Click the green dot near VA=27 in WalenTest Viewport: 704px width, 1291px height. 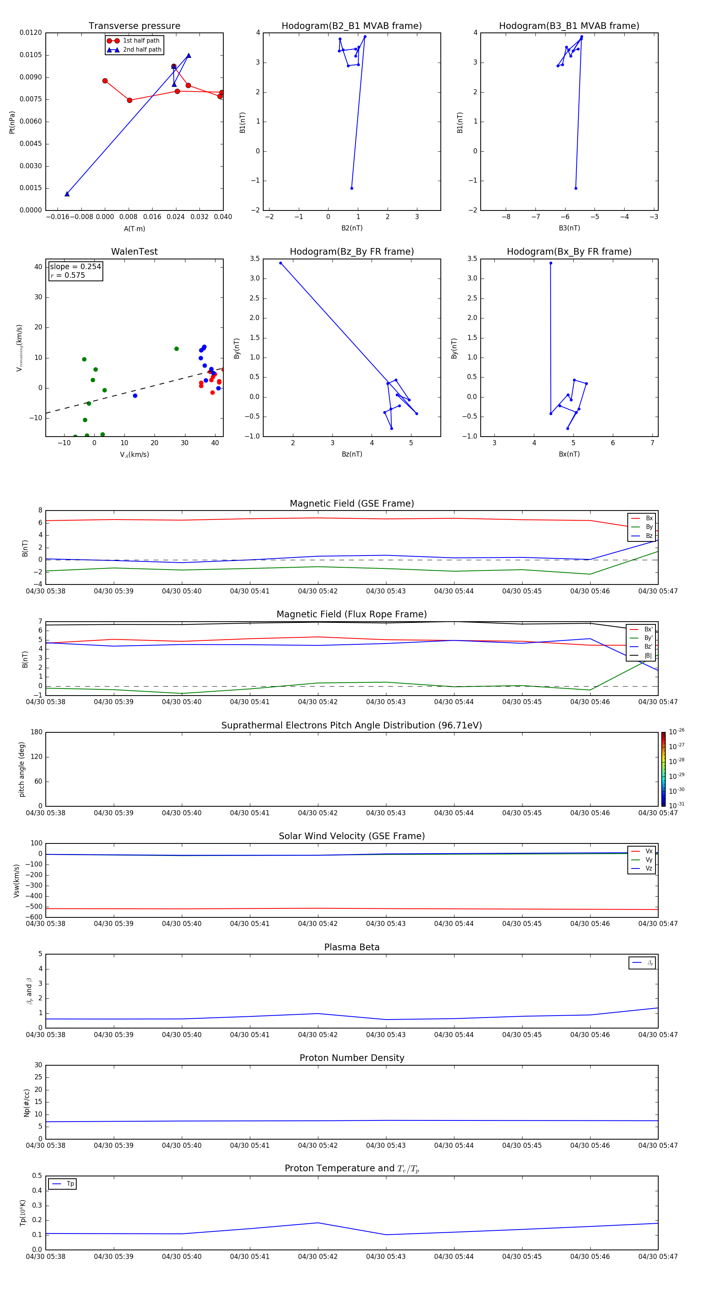tap(176, 349)
